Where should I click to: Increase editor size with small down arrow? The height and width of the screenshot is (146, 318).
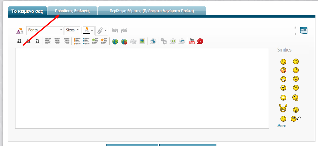point(295,34)
